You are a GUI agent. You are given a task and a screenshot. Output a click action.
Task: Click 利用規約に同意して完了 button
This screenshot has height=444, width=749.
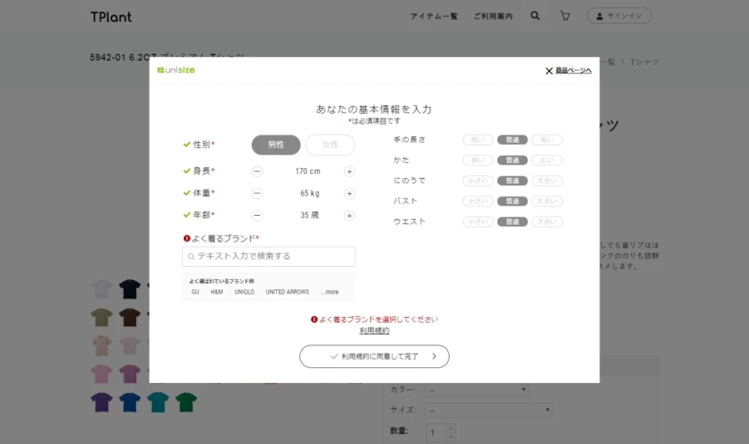(x=374, y=356)
